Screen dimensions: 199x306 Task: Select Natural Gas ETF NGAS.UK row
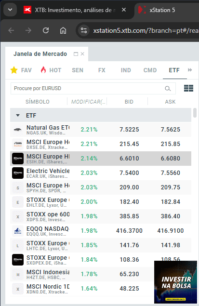pos(101,130)
